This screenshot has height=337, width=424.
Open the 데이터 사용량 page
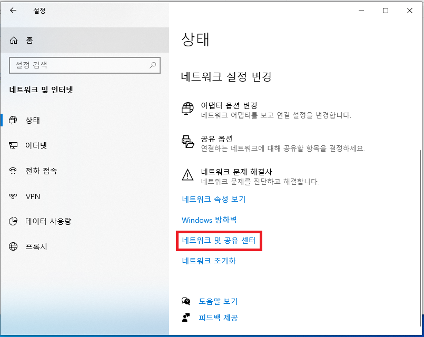tap(85, 221)
